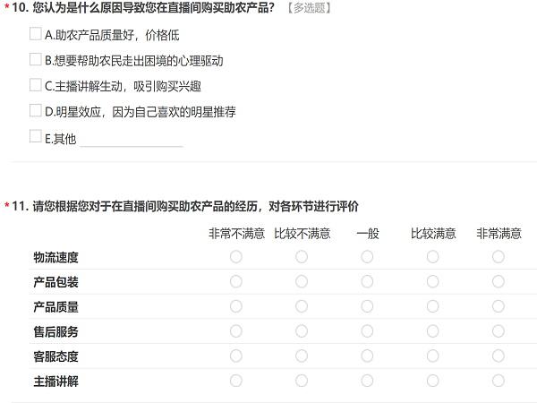537x403 pixels.
Task: Select 一般 for 物流速度 row
Action: click(367, 257)
